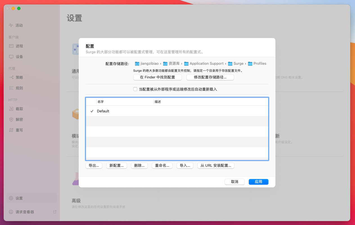355x225 pixels.
Task: Enable auto-reload when config modified externally
Action: point(135,89)
